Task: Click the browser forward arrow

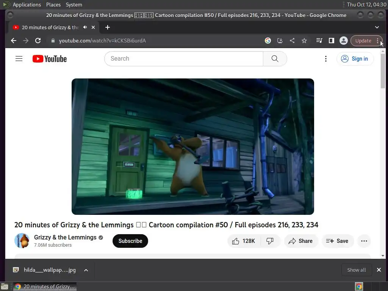Action: pos(26,41)
